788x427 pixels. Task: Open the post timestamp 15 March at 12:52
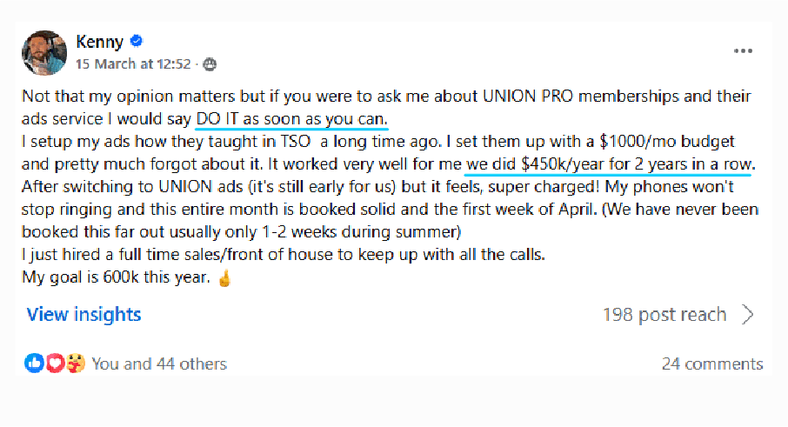[x=133, y=64]
